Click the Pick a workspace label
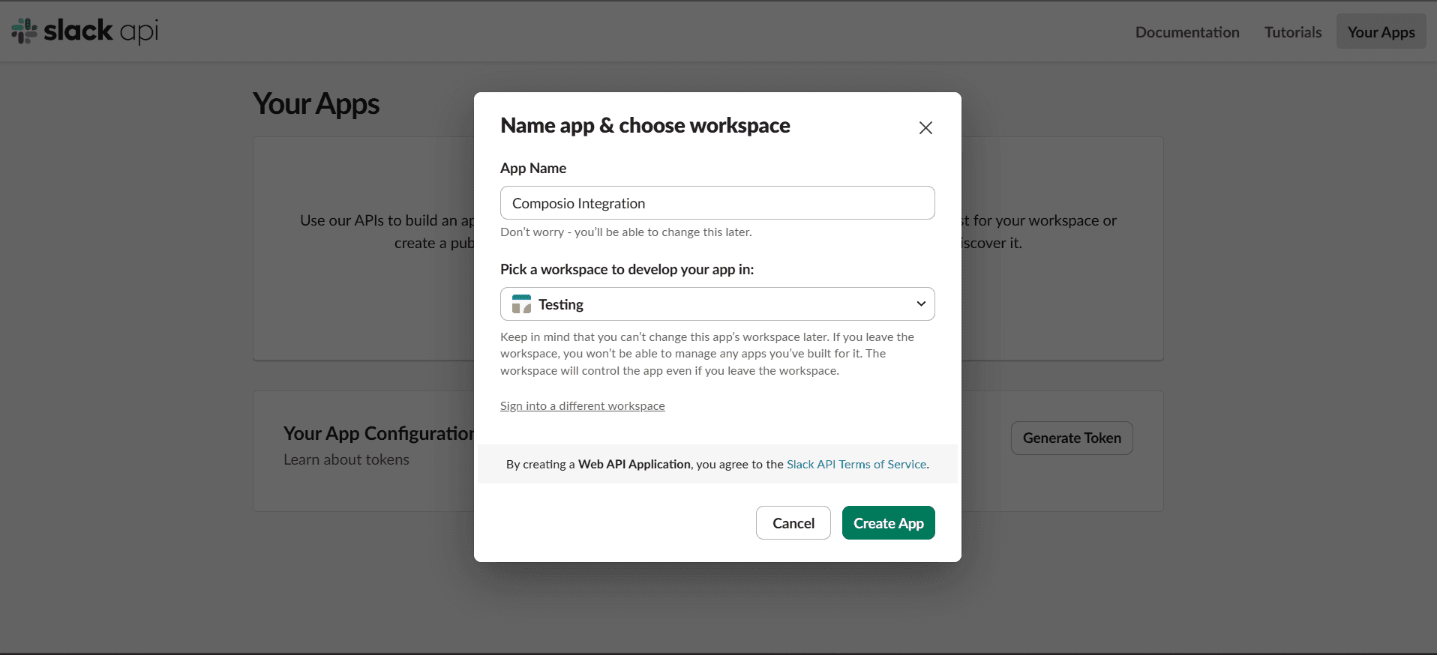Screen dimensions: 1437x655 627,269
